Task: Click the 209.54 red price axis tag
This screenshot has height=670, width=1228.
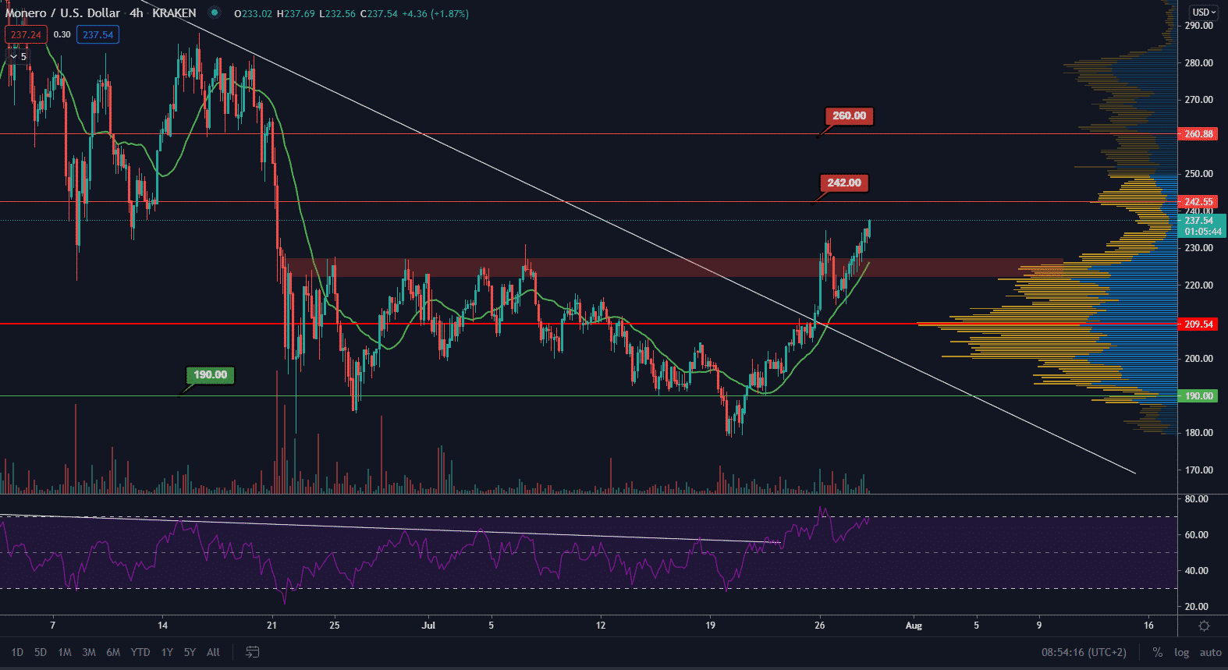Action: point(1198,324)
